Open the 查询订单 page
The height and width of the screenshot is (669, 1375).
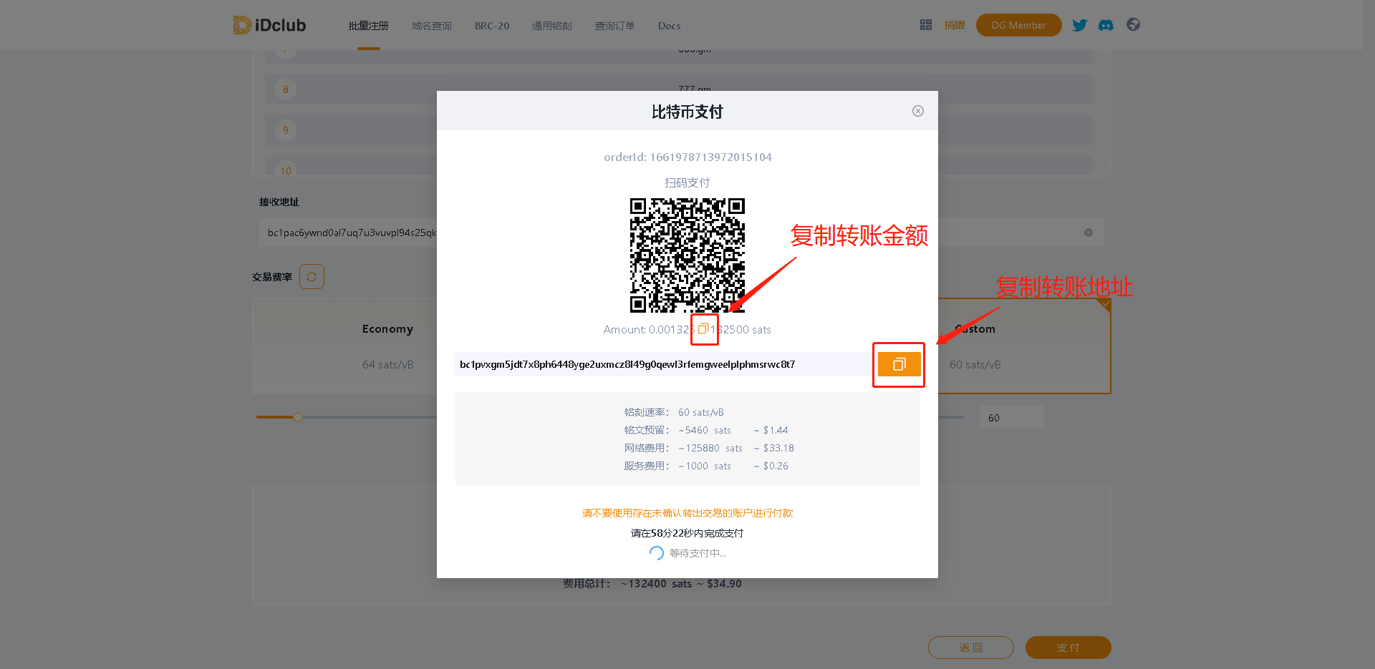point(614,26)
